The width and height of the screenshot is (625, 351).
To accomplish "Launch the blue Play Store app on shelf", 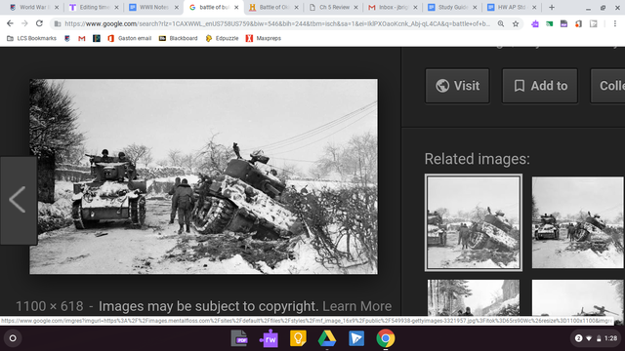I will coord(356,338).
